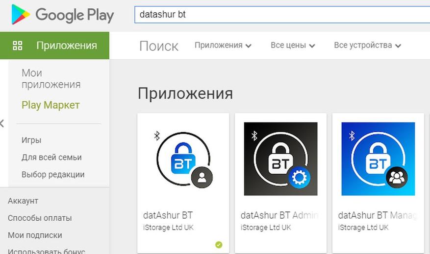Open the datAshur BT Admin app icon
This screenshot has height=254, width=430.
(280, 159)
